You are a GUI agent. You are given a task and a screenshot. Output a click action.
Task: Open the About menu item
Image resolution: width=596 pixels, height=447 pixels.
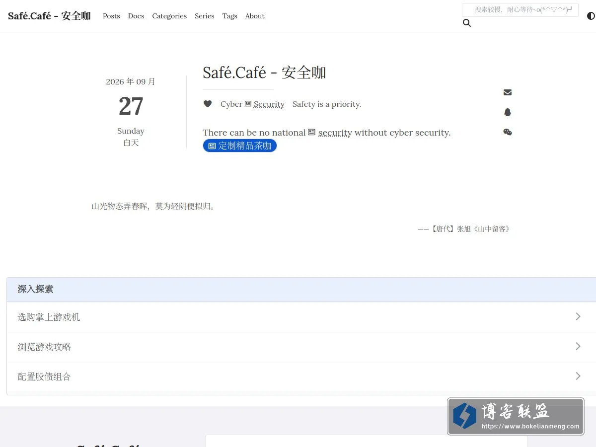coord(255,16)
